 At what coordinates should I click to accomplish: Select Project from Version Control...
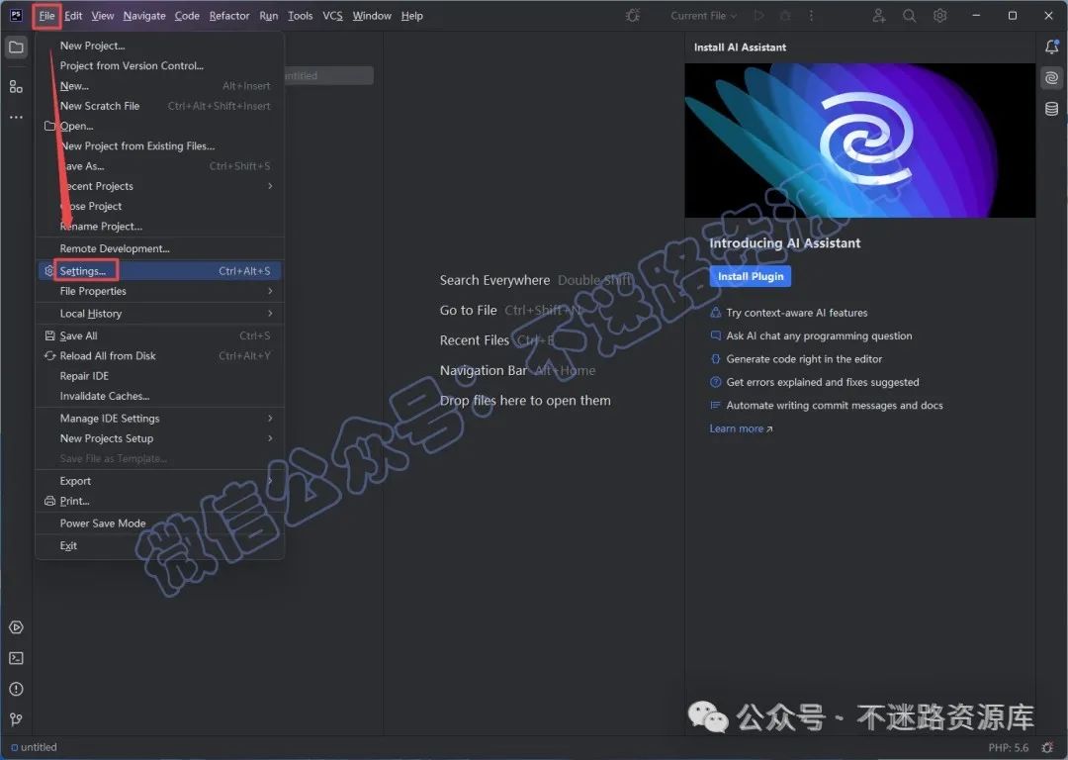(159, 66)
